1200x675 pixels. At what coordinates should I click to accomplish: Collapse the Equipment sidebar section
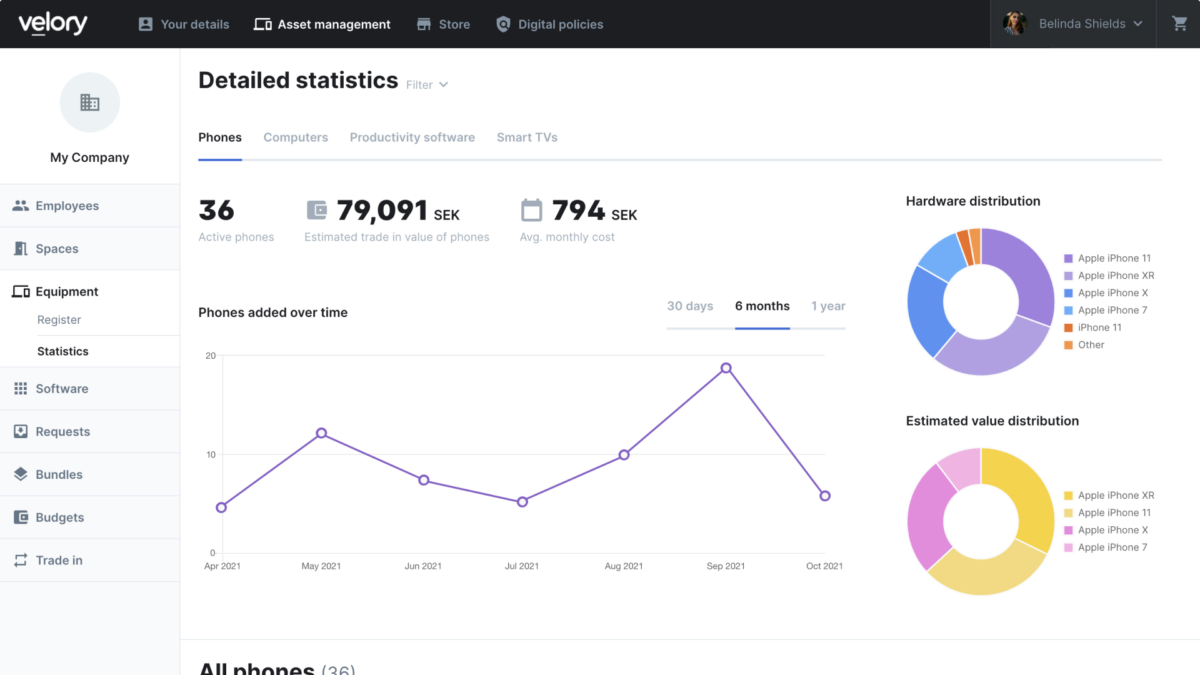click(x=90, y=292)
